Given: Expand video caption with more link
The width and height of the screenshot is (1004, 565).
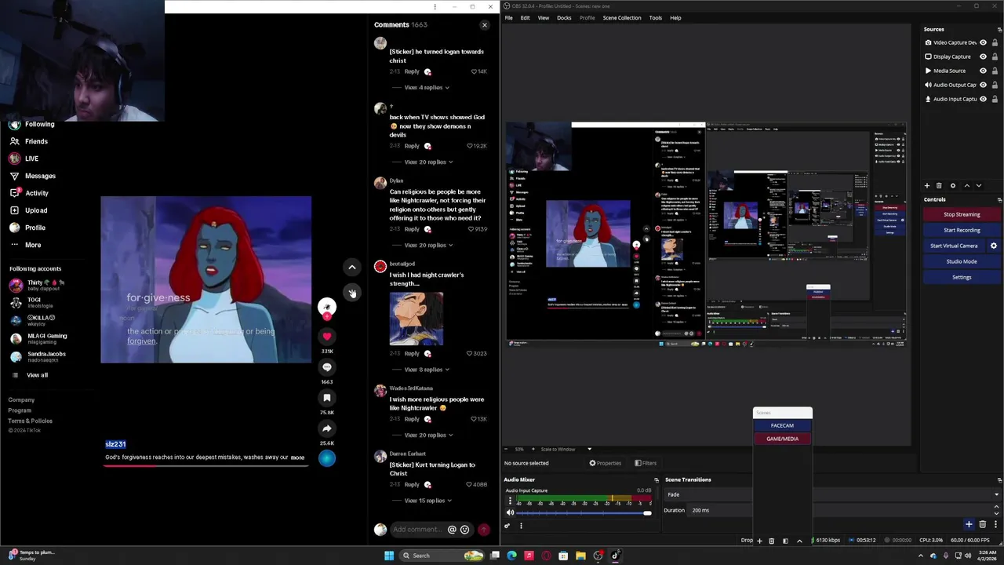Looking at the screenshot, I should 297,457.
